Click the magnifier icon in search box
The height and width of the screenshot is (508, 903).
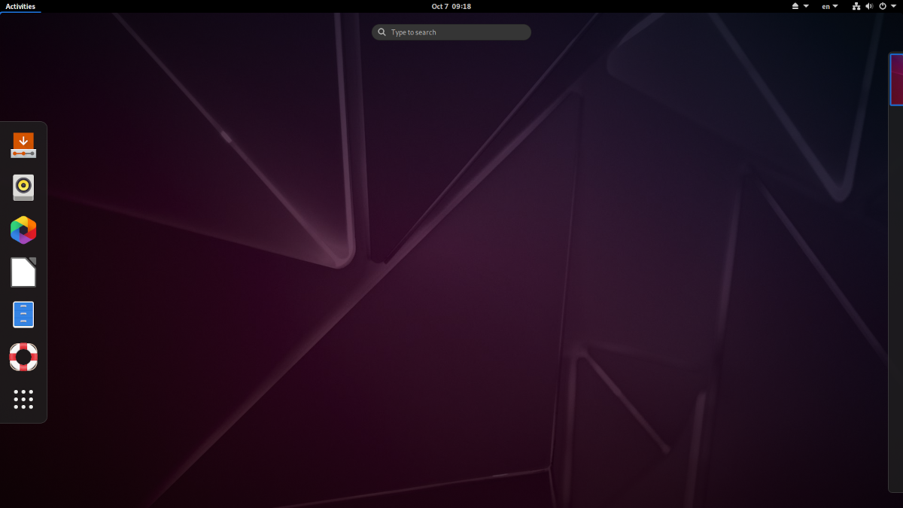pyautogui.click(x=382, y=32)
